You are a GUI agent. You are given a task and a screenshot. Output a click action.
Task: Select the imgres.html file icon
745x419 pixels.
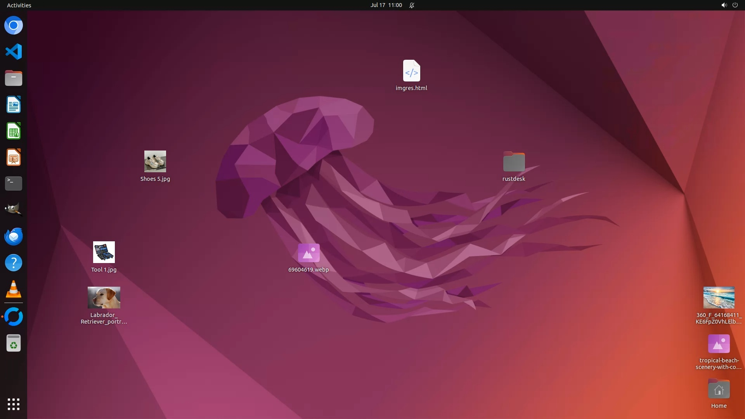411,71
